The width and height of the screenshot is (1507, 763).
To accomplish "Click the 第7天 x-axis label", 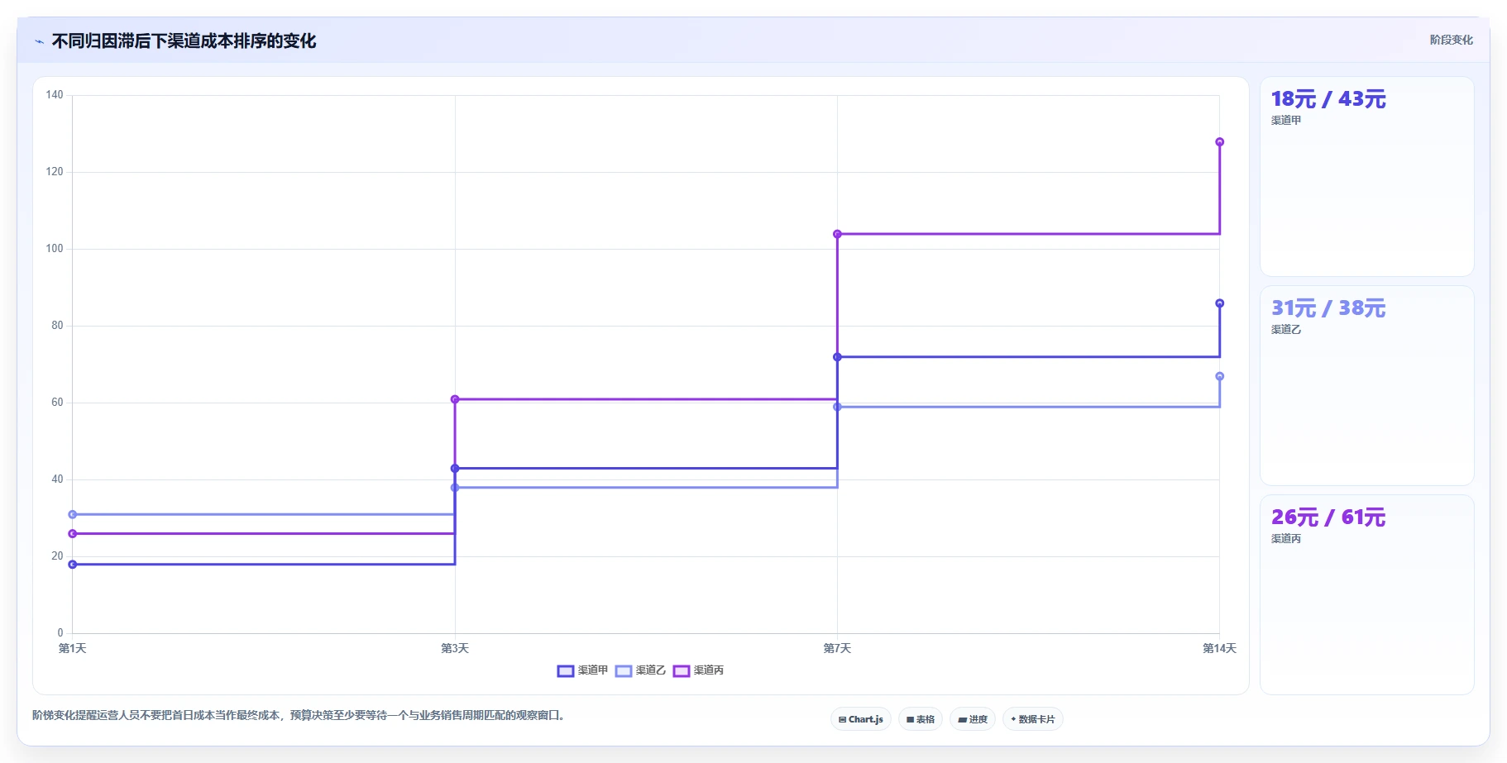I will coord(837,648).
